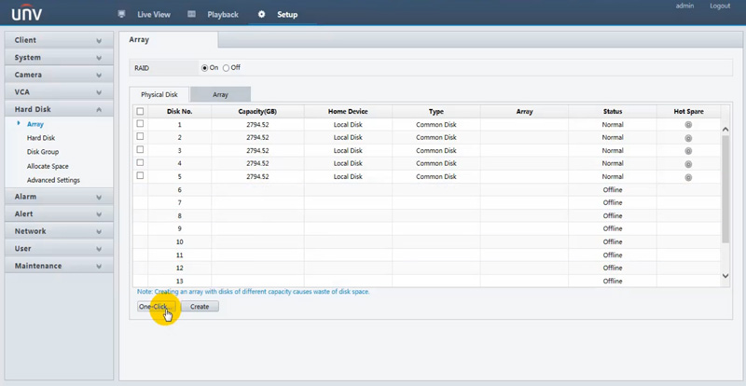Check the checkbox for disk 5
This screenshot has width=746, height=386.
point(140,175)
